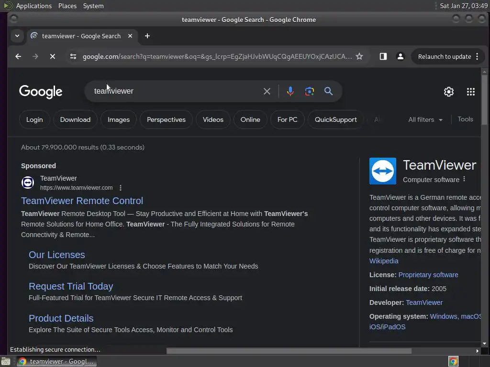The width and height of the screenshot is (490, 367).
Task: Search by image with Google Lens icon
Action: [310, 91]
